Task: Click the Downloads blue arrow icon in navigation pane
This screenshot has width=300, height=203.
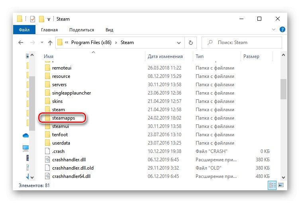Action: (x=27, y=177)
